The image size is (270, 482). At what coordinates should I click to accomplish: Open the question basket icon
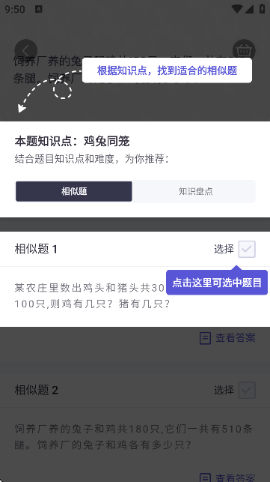[x=244, y=50]
